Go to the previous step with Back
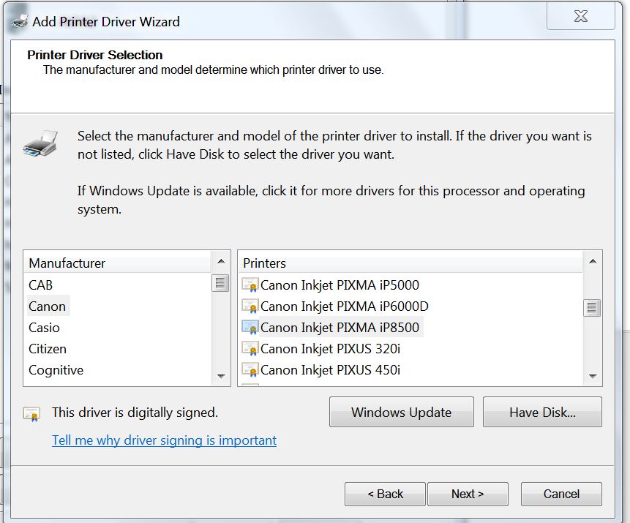 385,494
